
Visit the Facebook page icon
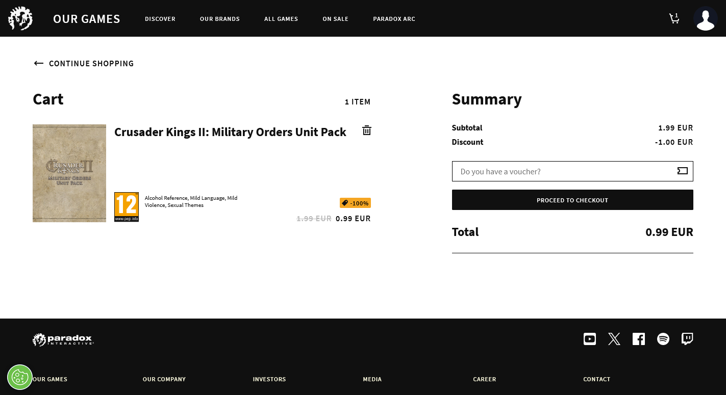coord(638,339)
